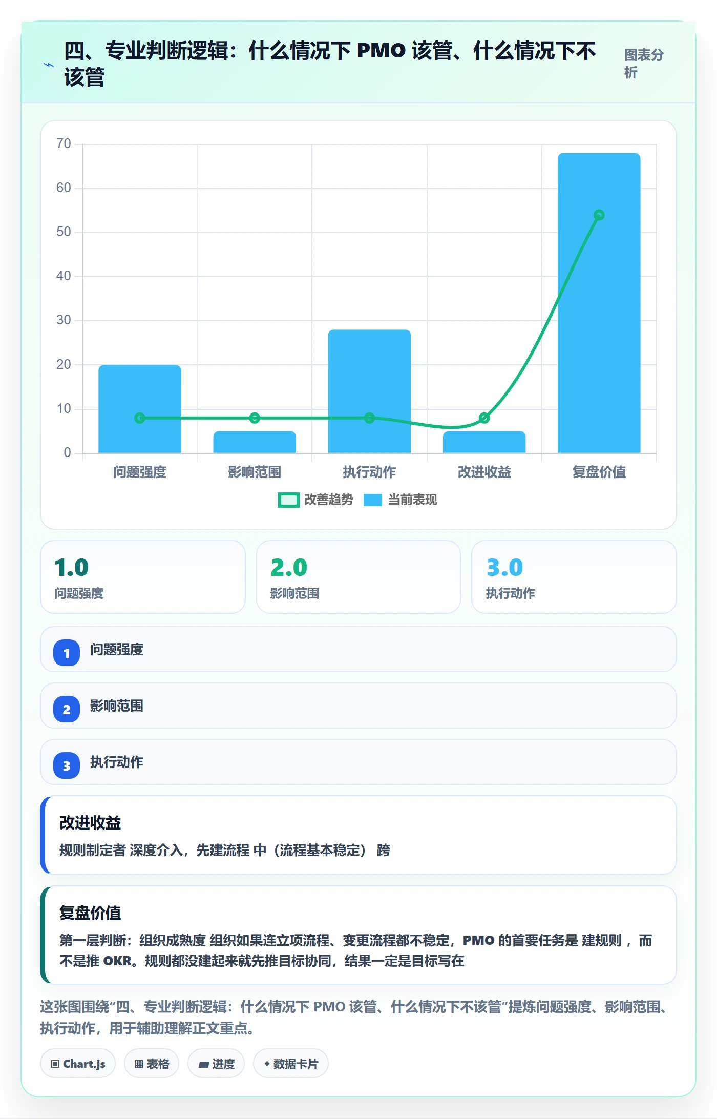Click the 复盘价值 callout card heading
The width and height of the screenshot is (717, 1119).
click(90, 913)
